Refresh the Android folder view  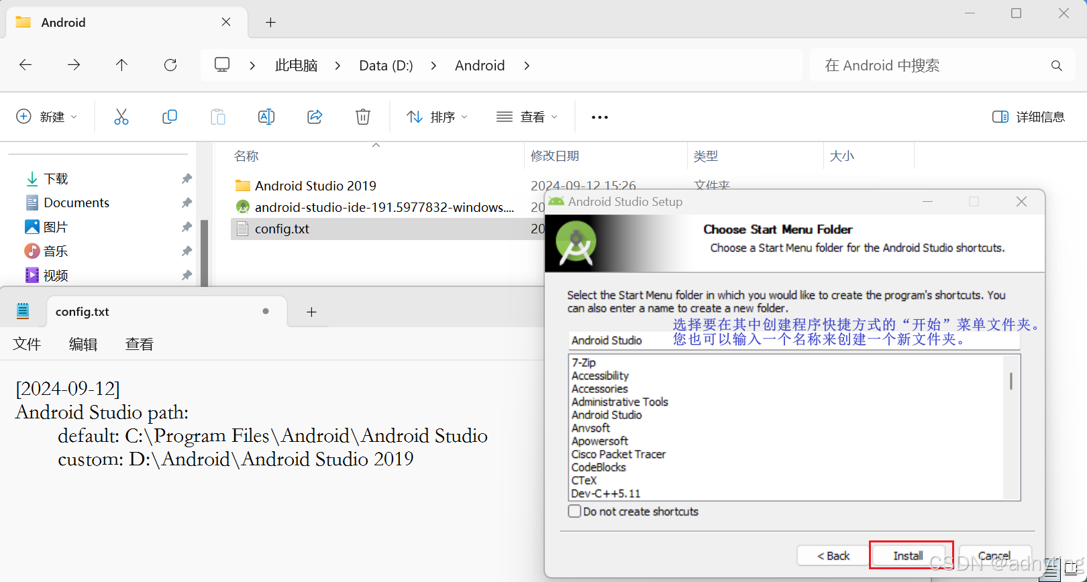click(170, 65)
